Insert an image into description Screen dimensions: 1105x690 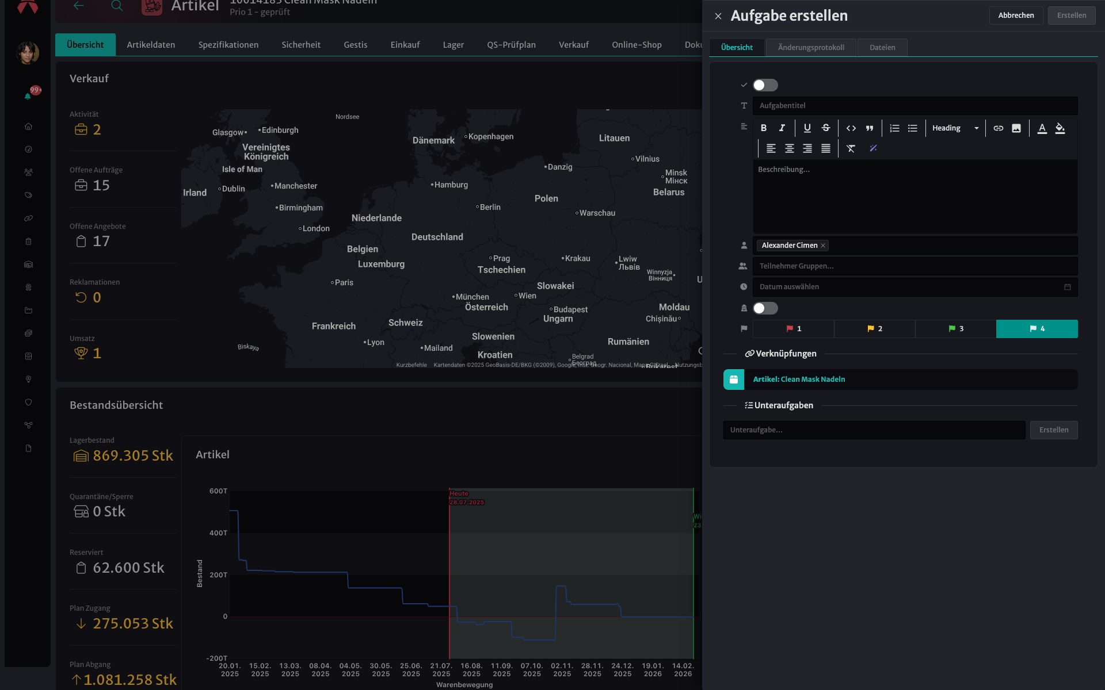pyautogui.click(x=1016, y=128)
